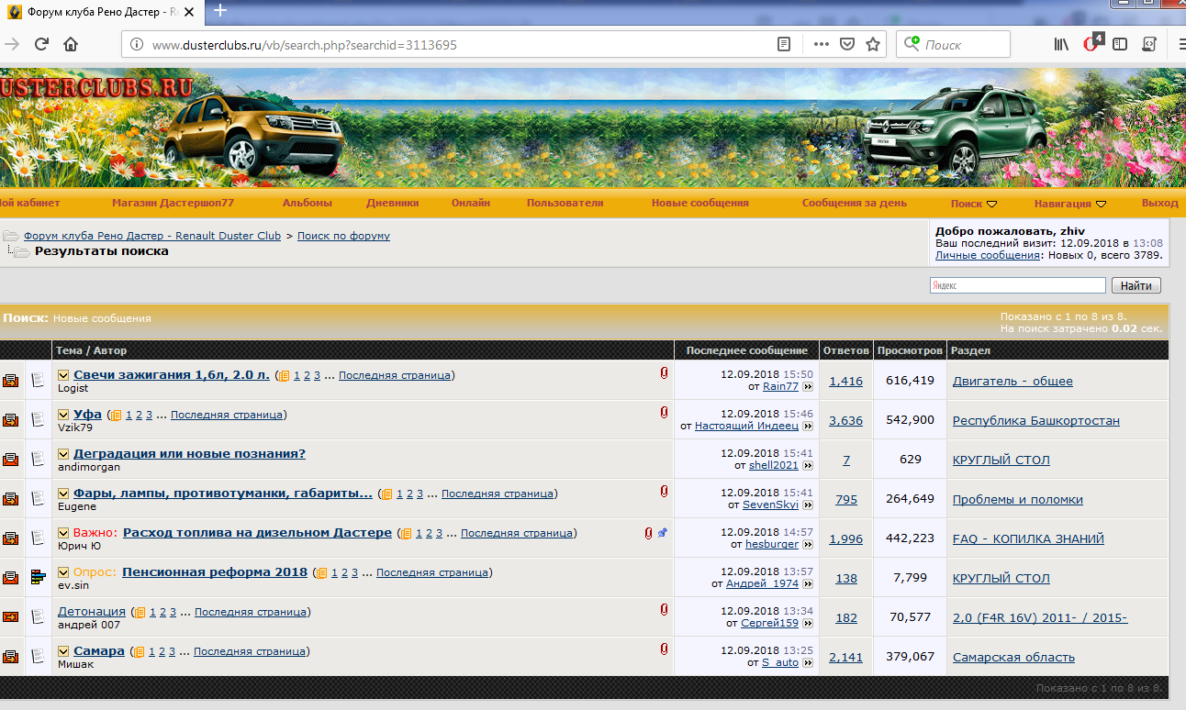Click attachment paperclip icon on Детонация row
1186x710 pixels.
pos(664,610)
